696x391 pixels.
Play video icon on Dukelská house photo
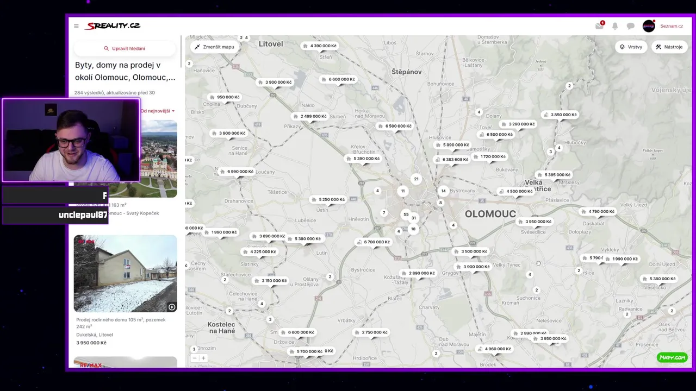[172, 307]
